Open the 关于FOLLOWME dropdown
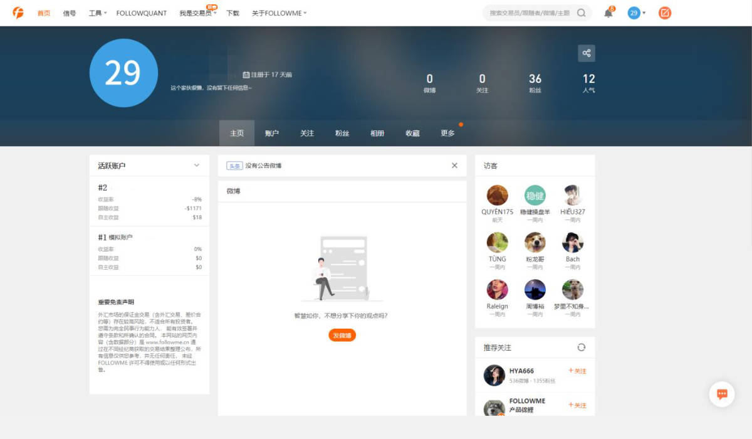 click(x=278, y=13)
